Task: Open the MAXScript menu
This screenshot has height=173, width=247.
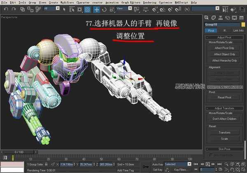Action: tap(181, 2)
